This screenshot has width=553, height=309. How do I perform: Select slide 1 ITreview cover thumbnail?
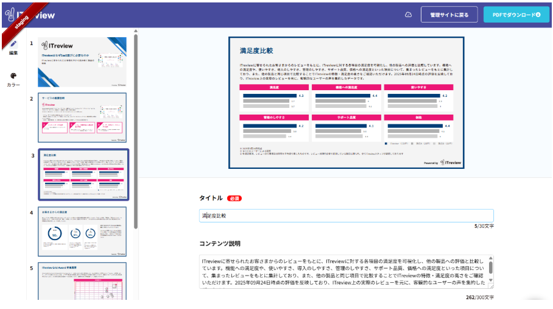82,62
